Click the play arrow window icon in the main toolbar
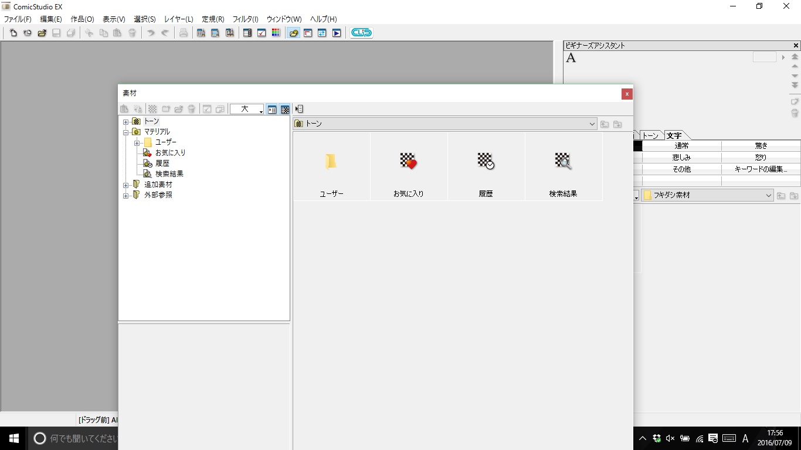The width and height of the screenshot is (801, 450). click(x=337, y=33)
